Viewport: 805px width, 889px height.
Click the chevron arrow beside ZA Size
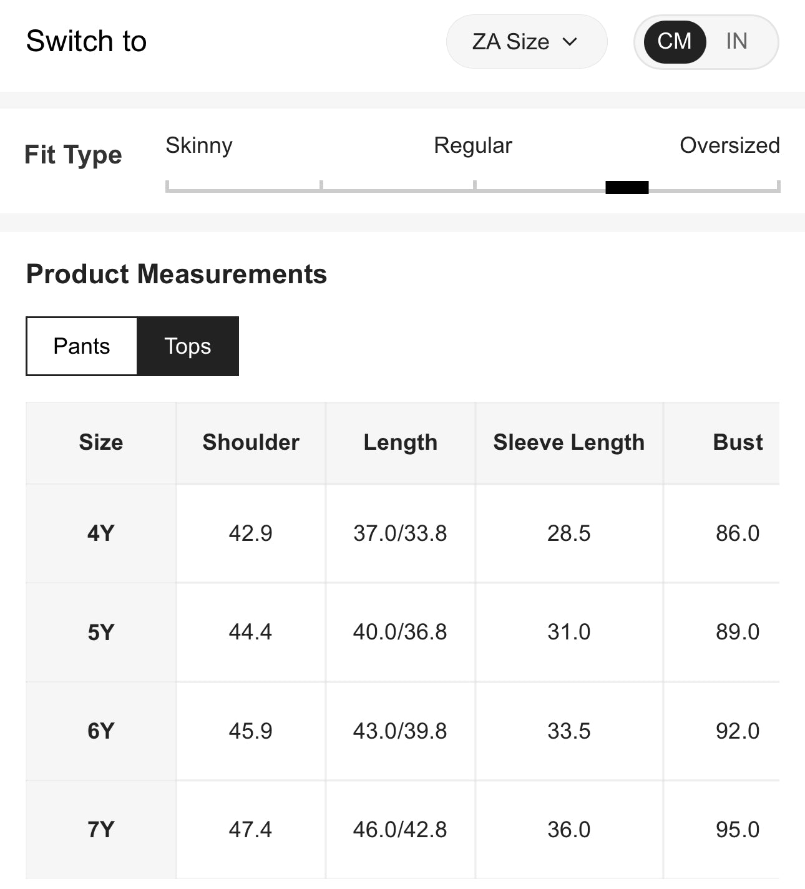coord(570,42)
